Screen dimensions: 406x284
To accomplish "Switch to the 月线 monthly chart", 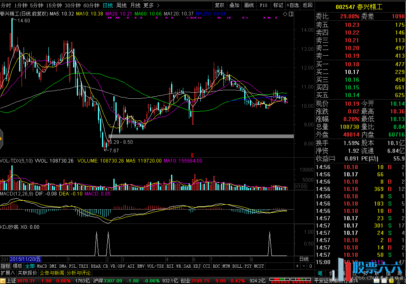I will click(135, 5).
